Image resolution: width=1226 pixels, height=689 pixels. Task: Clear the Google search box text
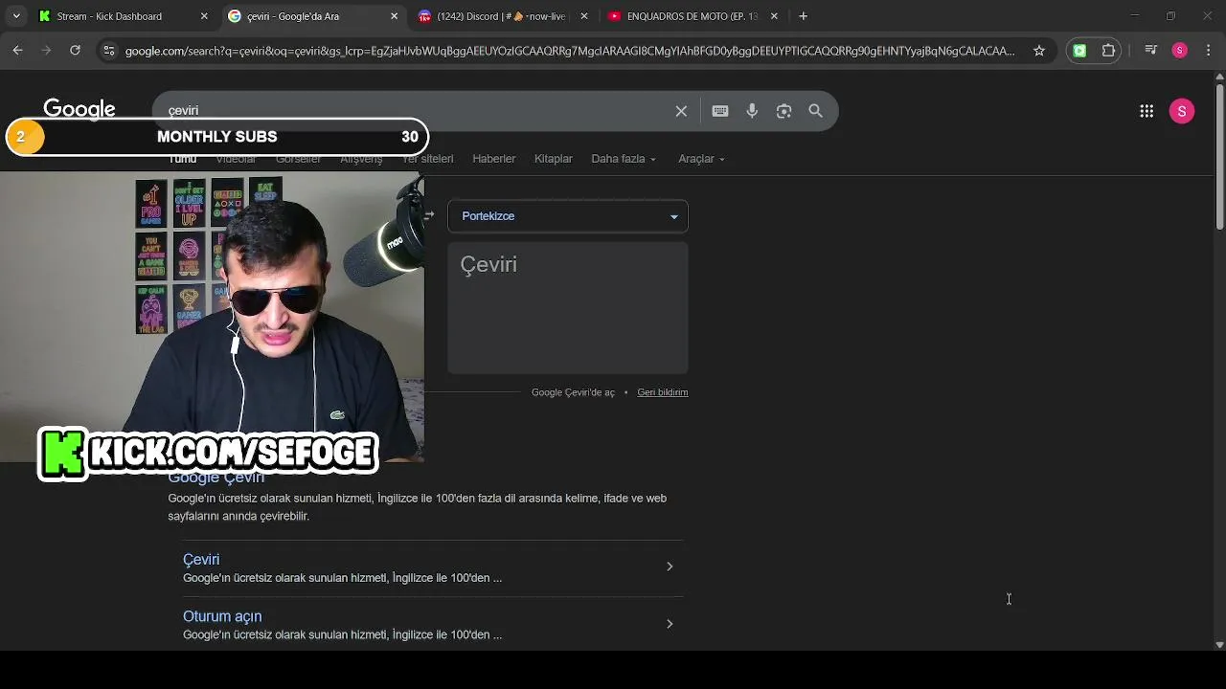(681, 111)
